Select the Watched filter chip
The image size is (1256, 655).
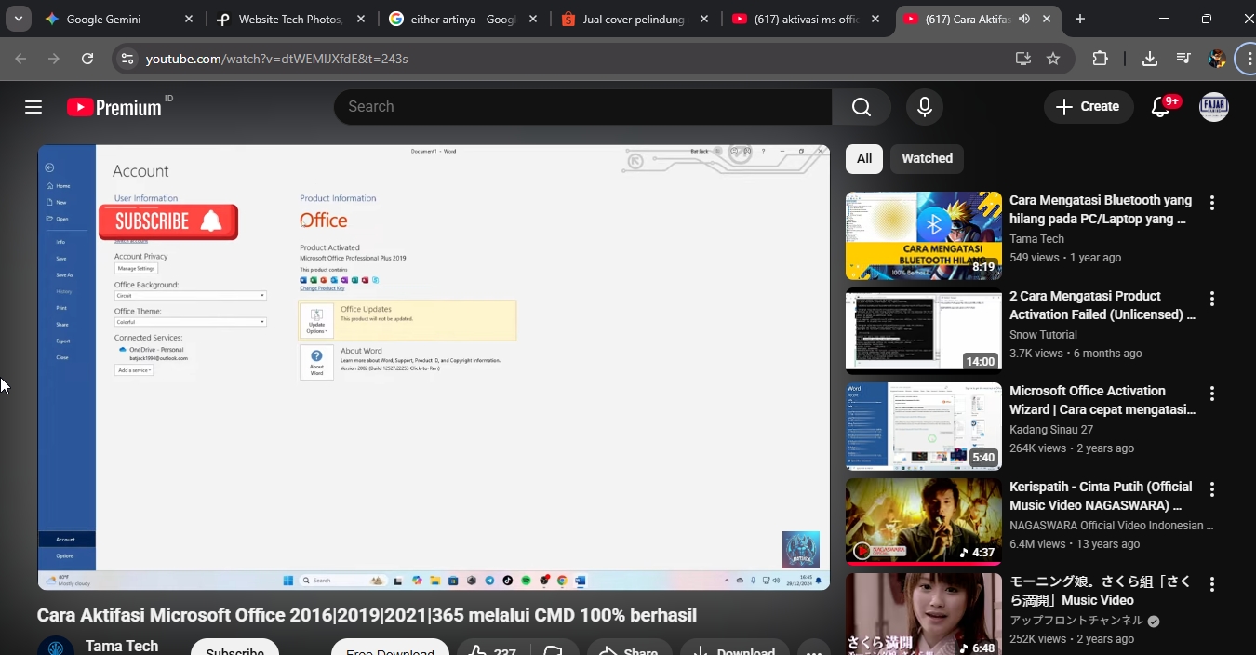[927, 158]
